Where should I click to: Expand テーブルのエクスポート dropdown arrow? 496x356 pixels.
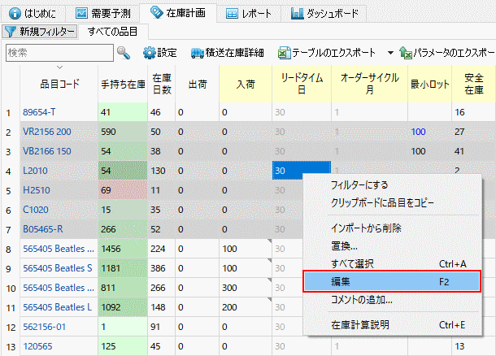tap(390, 53)
